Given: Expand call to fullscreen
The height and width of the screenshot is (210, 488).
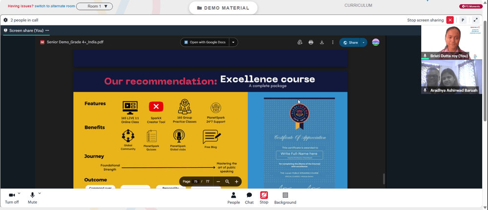Looking at the screenshot, I should (x=475, y=20).
